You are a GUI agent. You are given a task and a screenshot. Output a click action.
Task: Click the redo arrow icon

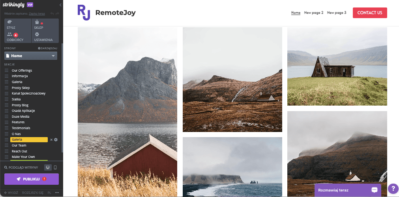click(57, 13)
